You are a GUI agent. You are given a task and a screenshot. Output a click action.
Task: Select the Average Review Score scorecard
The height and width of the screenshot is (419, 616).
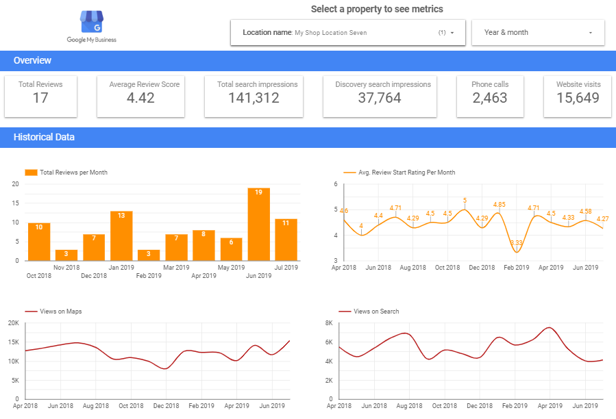140,96
